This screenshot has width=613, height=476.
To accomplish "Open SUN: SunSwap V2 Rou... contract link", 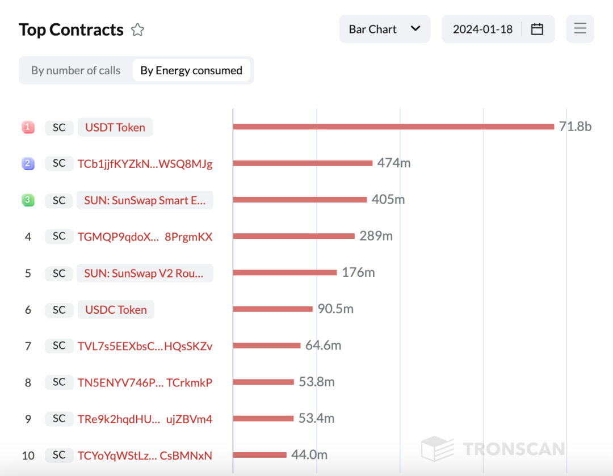I will tap(145, 273).
